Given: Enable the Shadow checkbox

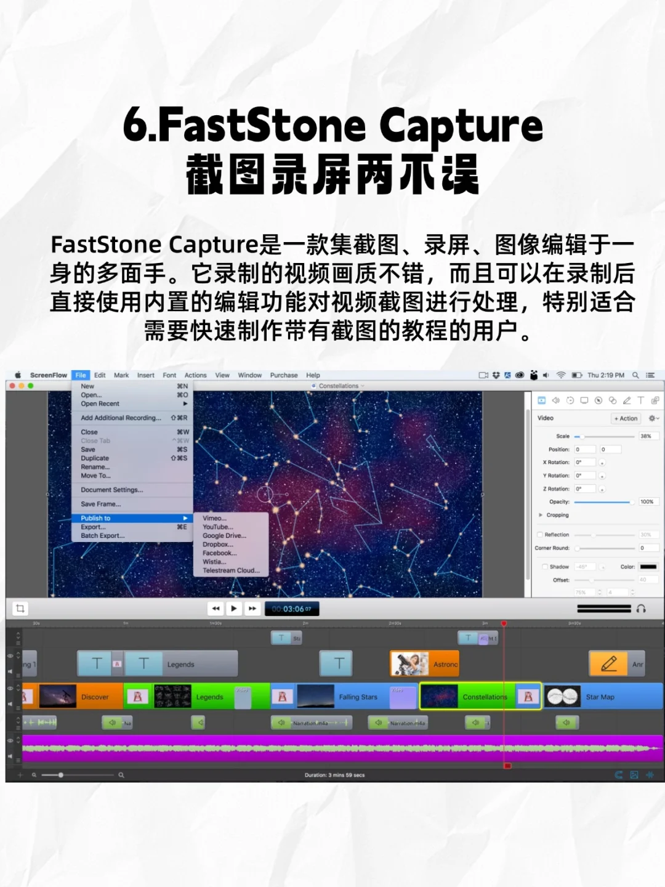Looking at the screenshot, I should pos(544,566).
